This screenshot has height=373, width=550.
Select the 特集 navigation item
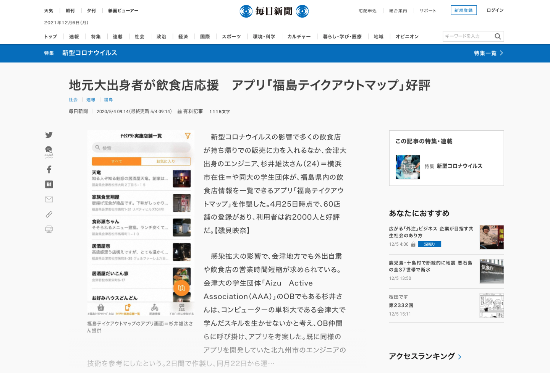coord(96,37)
